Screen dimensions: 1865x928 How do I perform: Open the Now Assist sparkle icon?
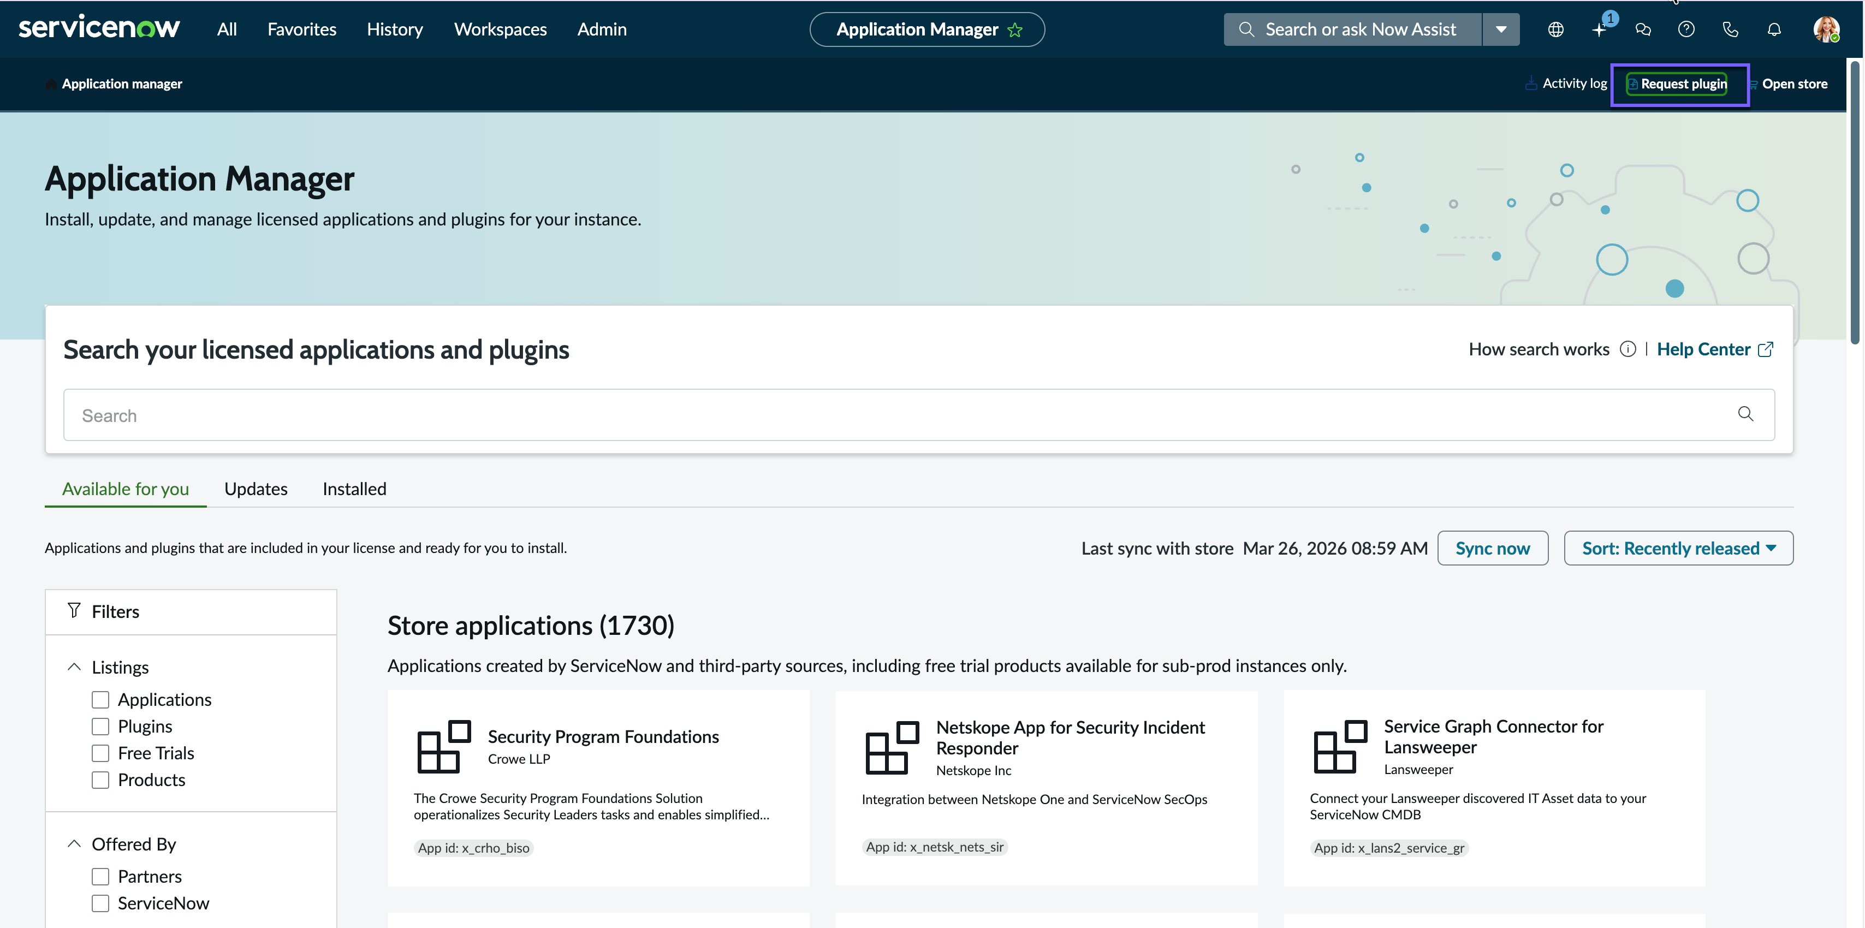point(1599,29)
